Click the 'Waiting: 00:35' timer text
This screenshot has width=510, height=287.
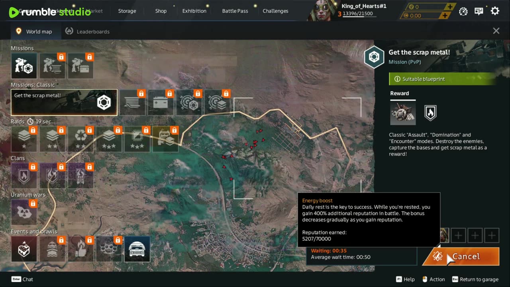[x=329, y=251]
